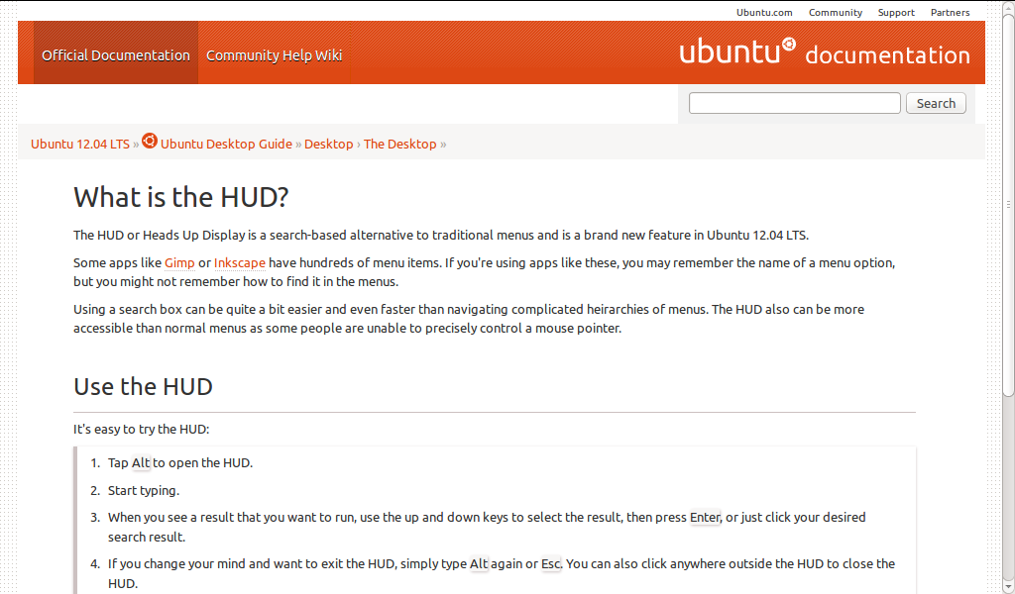This screenshot has height=594, width=1015.
Task: Click the ubuntu documentation logo
Action: coord(824,52)
